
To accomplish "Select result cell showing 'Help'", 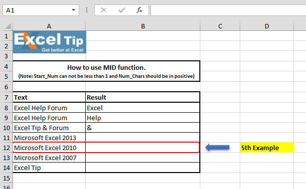I will (x=143, y=118).
